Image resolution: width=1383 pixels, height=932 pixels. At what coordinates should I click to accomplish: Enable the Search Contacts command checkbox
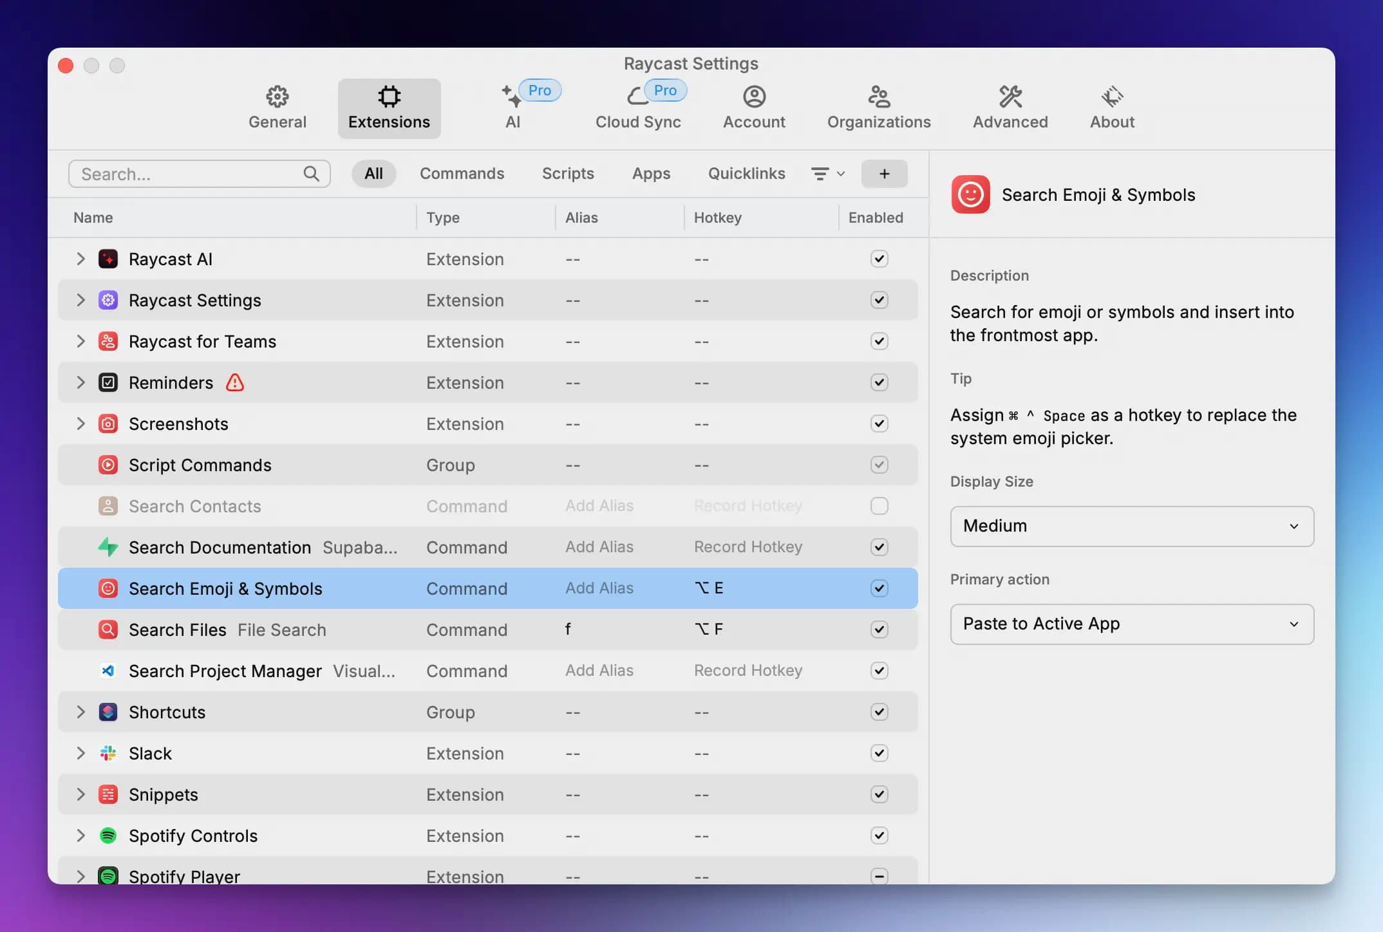tap(879, 506)
